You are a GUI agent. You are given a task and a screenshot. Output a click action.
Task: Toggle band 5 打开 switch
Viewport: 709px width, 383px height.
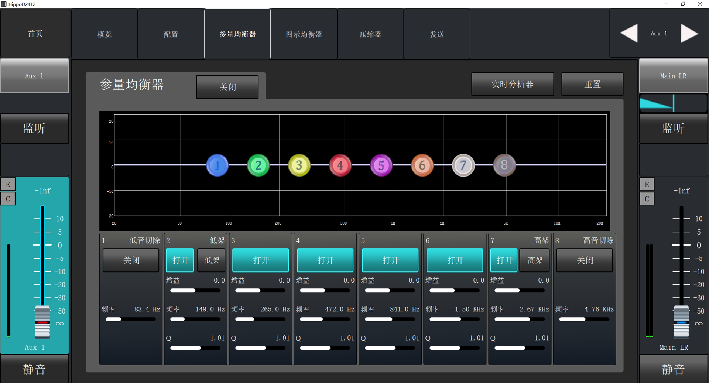pos(390,260)
